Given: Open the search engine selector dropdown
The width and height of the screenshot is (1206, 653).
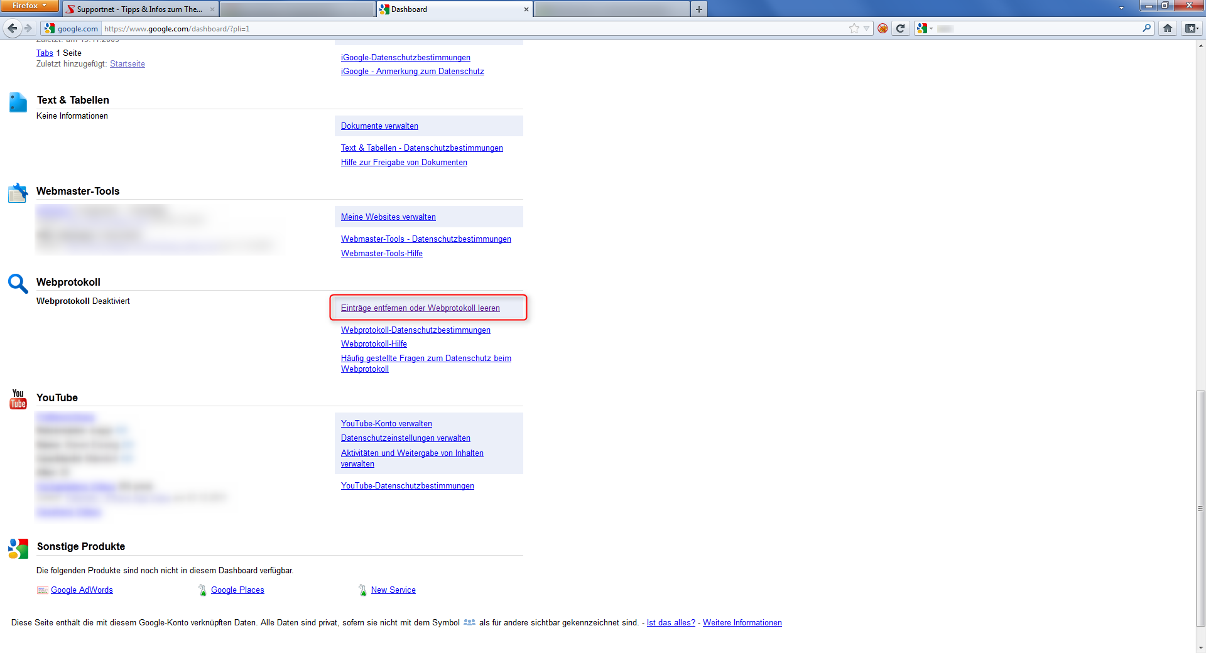Looking at the screenshot, I should [x=931, y=28].
